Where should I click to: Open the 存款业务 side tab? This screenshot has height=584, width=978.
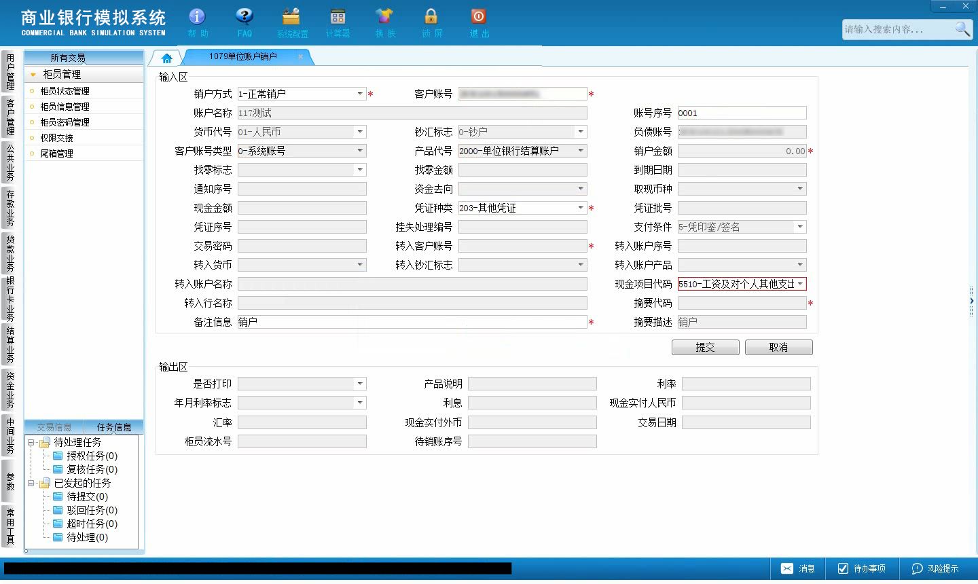10,208
